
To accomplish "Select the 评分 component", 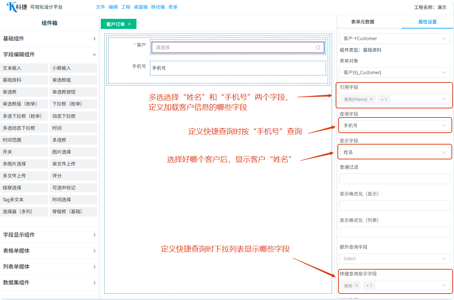I will click(x=73, y=176).
